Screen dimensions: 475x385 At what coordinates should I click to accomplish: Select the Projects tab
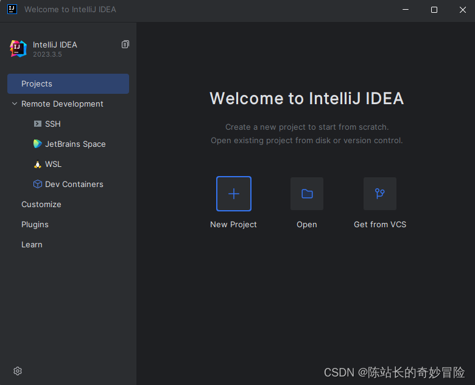[68, 83]
